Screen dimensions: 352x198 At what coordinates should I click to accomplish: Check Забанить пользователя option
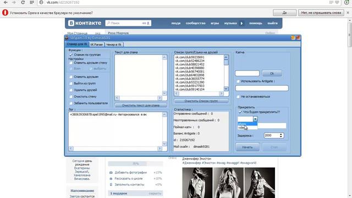(71, 103)
